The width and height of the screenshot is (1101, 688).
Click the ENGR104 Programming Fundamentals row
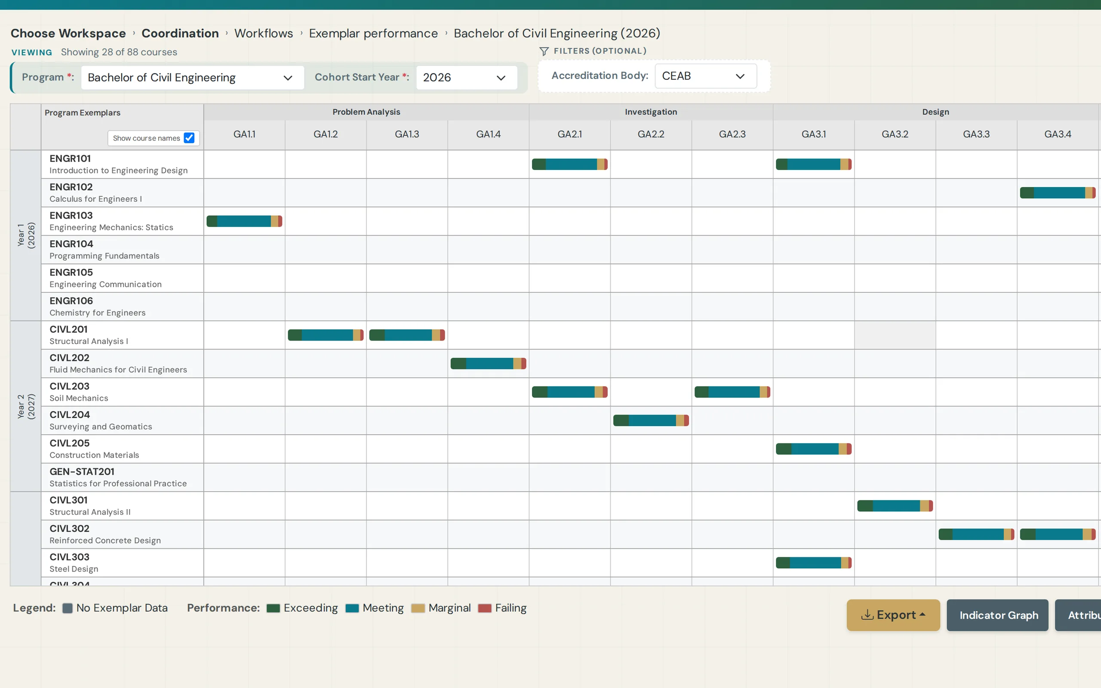pyautogui.click(x=122, y=250)
